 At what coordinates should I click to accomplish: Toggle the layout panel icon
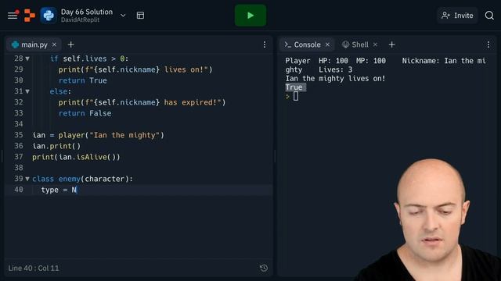[140, 16]
